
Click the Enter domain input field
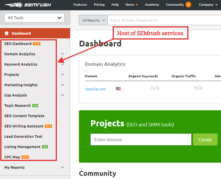pyautogui.click(x=141, y=139)
